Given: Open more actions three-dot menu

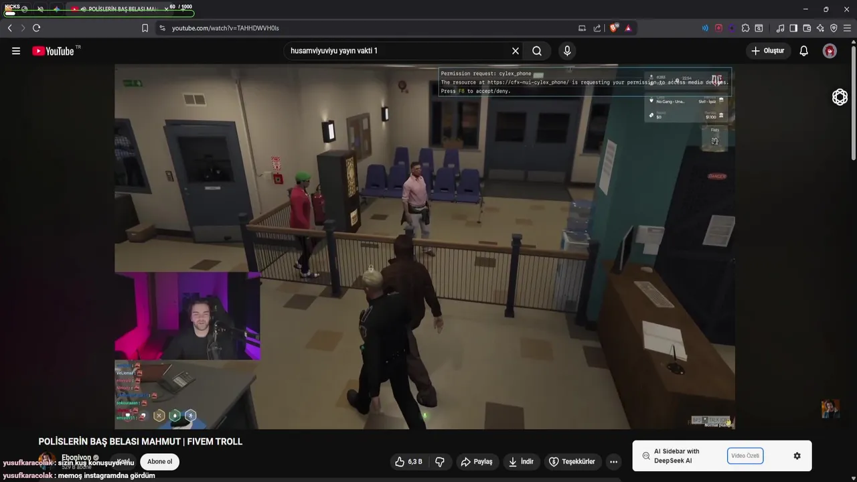Looking at the screenshot, I should point(613,461).
